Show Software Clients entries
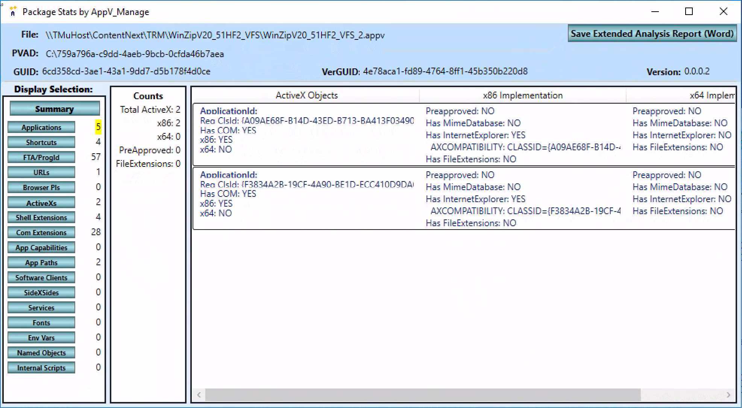Viewport: 742px width, 408px height. pyautogui.click(x=41, y=278)
